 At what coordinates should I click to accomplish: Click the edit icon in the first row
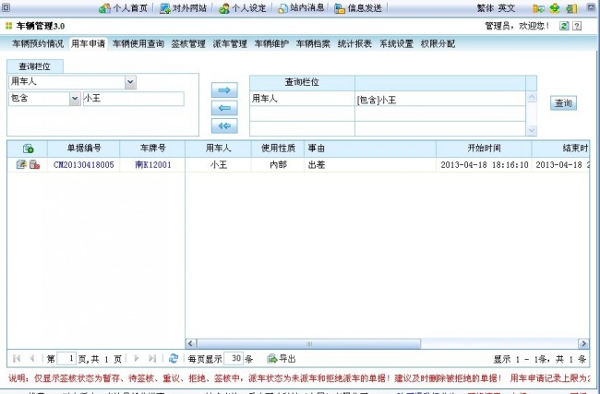[21, 165]
